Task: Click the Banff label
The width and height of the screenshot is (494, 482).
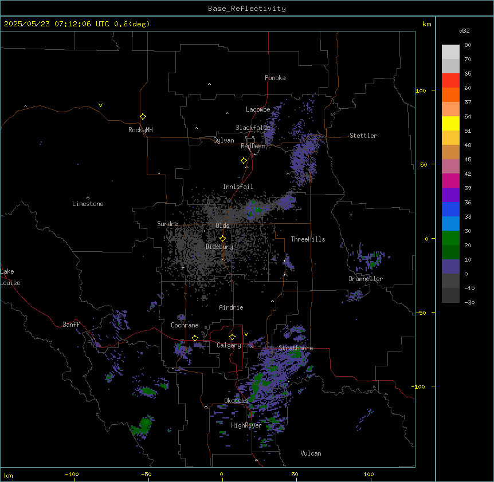Action: tap(71, 325)
